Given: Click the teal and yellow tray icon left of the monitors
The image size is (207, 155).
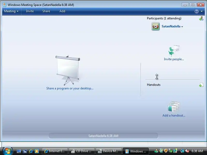Looking at the screenshot, I should (175, 151).
